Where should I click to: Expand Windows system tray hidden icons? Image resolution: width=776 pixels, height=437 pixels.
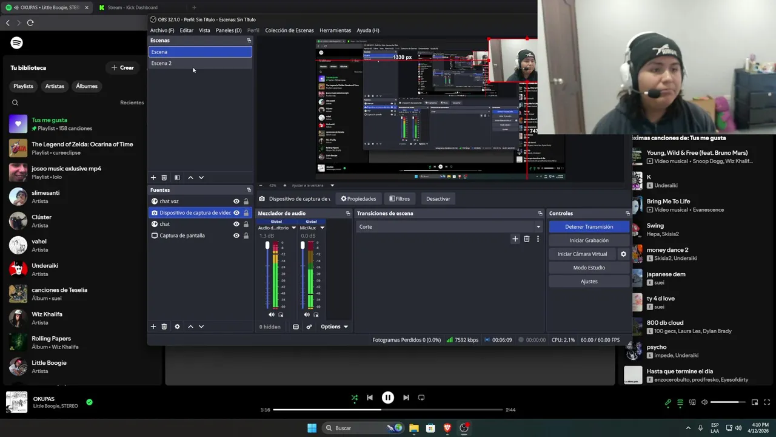pos(688,428)
